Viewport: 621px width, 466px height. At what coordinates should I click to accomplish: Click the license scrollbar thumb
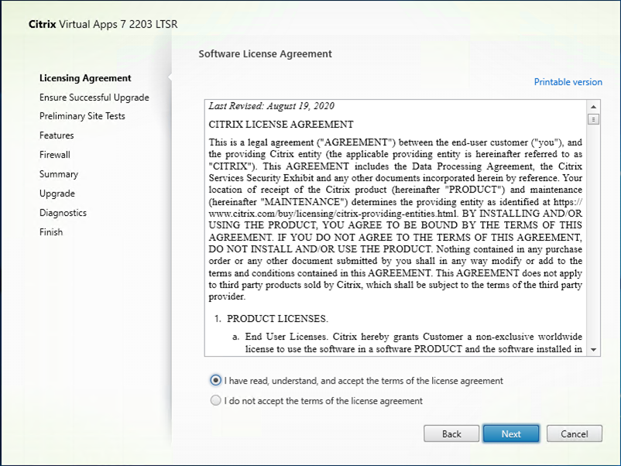[x=593, y=119]
